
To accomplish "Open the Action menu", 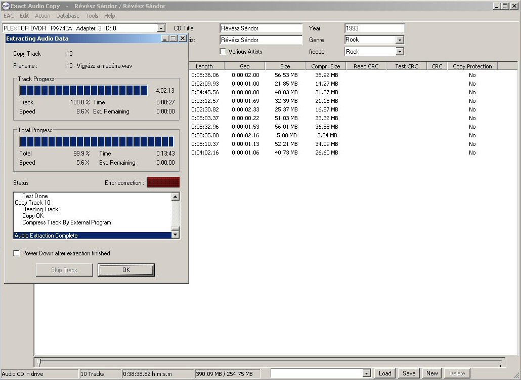I will 42,16.
